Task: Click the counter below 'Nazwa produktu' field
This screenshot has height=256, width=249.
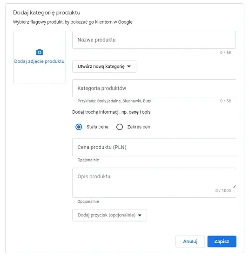Action: coord(225,53)
